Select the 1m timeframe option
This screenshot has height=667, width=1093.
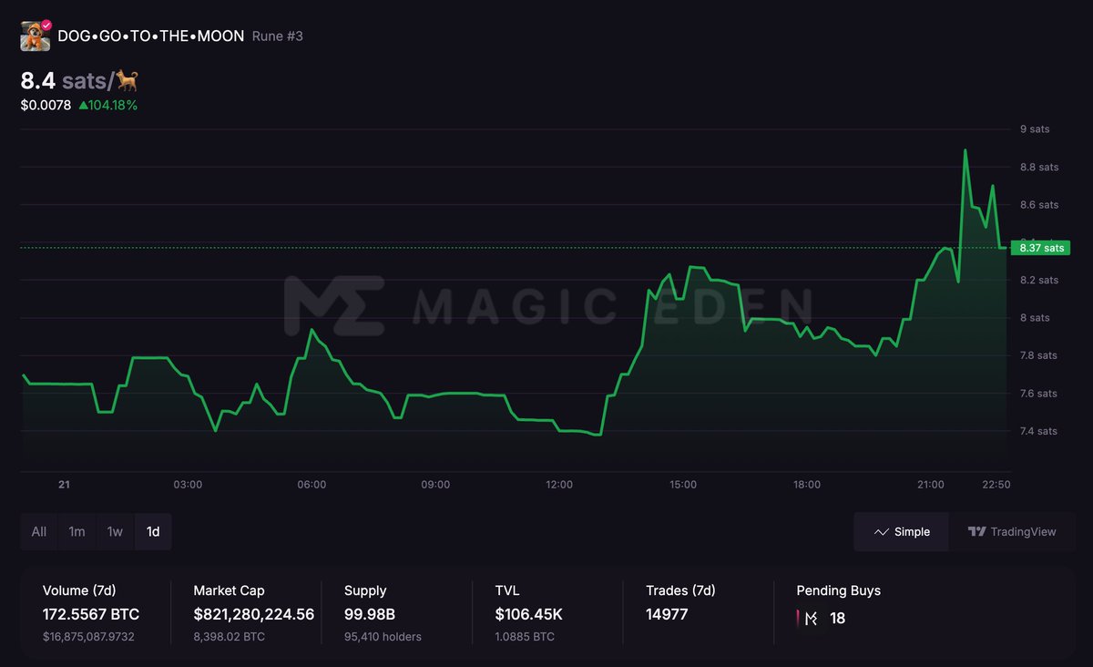point(77,531)
